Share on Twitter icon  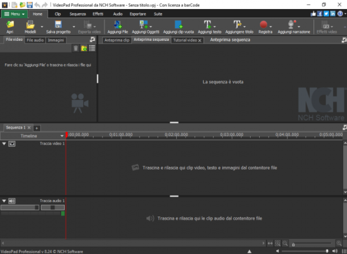click(326, 14)
